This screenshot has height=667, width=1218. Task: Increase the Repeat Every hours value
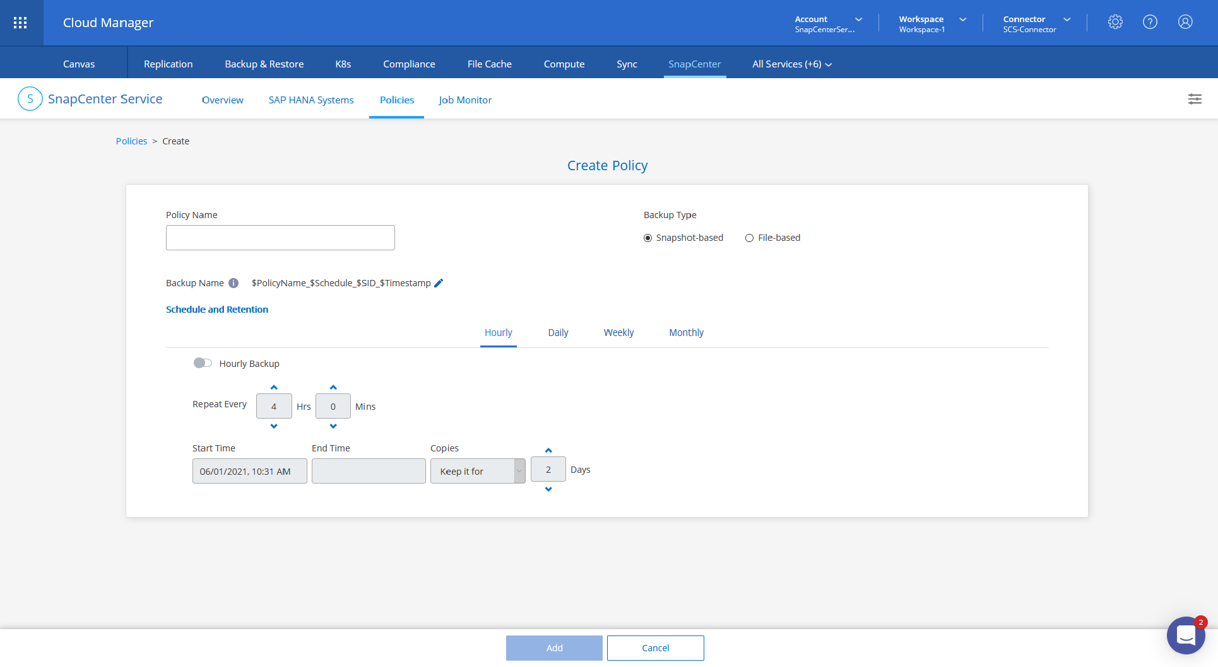coord(274,387)
